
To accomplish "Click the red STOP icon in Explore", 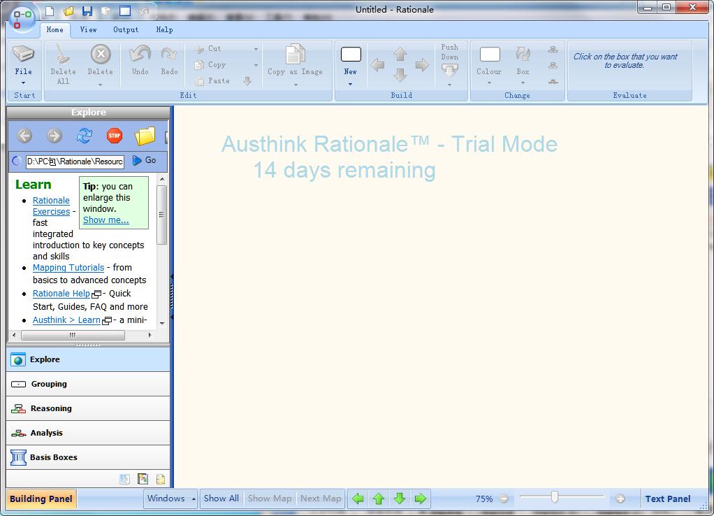I will [115, 136].
